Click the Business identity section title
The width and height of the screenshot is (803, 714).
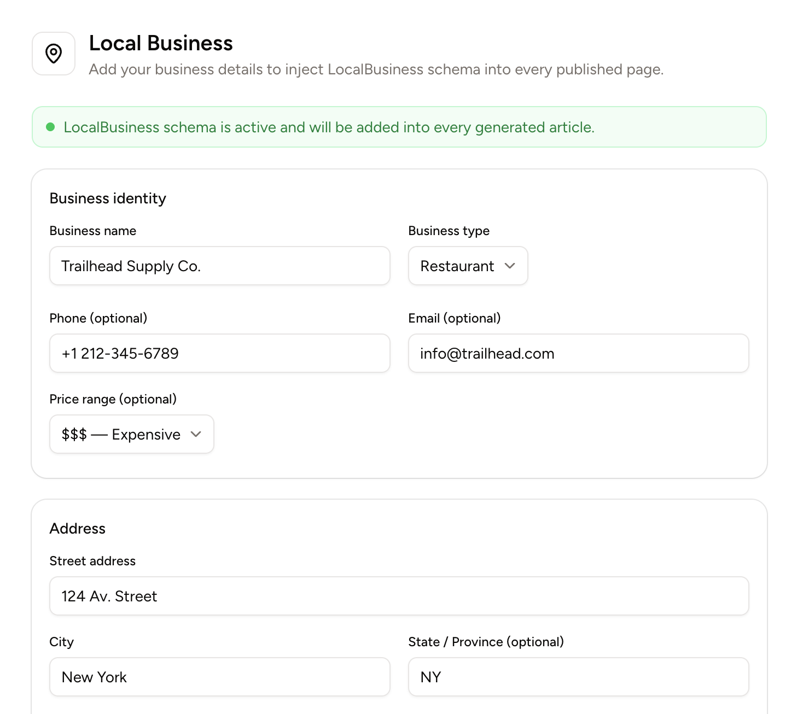tap(108, 198)
